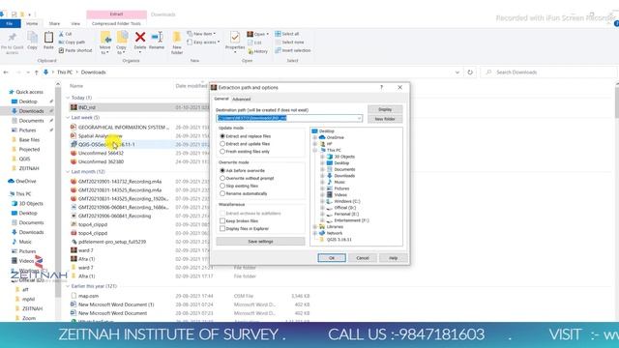Open the New item dropdown
The image size is (619, 348).
pyautogui.click(x=201, y=34)
